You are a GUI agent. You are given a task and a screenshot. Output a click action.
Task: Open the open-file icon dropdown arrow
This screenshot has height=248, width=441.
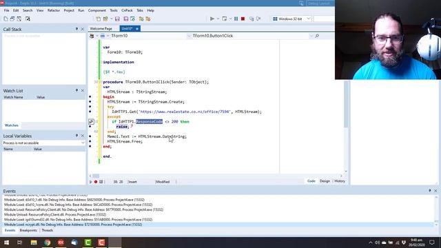click(112, 19)
